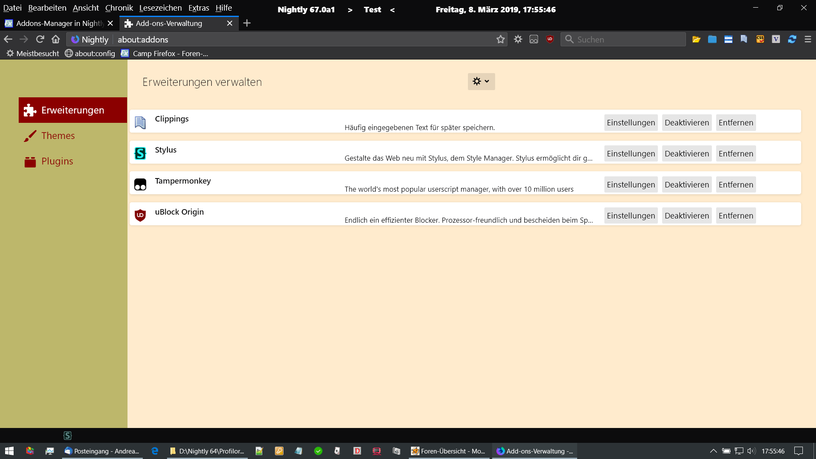Deactivate the uBlock Origin extension

[686, 215]
